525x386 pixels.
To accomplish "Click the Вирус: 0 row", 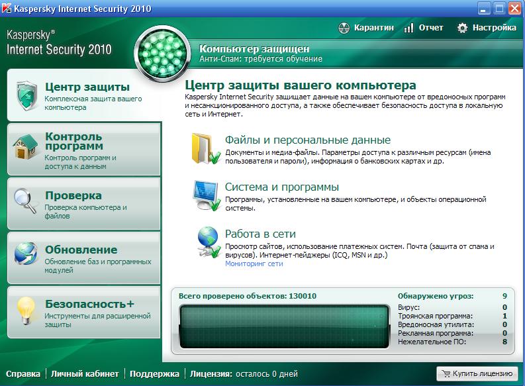I will click(x=452, y=307).
